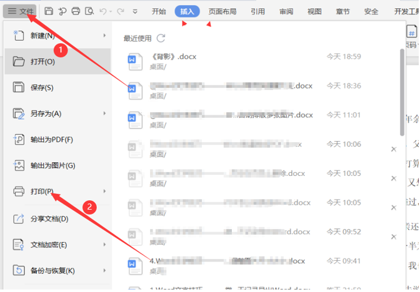Refresh the recent files list
Image resolution: width=420 pixels, height=292 pixels.
pos(161,38)
